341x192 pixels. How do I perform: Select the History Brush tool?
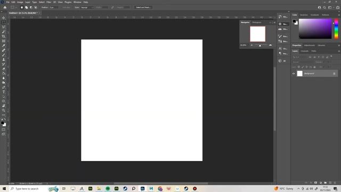[x=4, y=64]
